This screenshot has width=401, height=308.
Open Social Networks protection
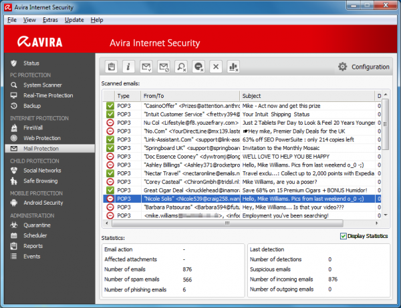click(43, 171)
